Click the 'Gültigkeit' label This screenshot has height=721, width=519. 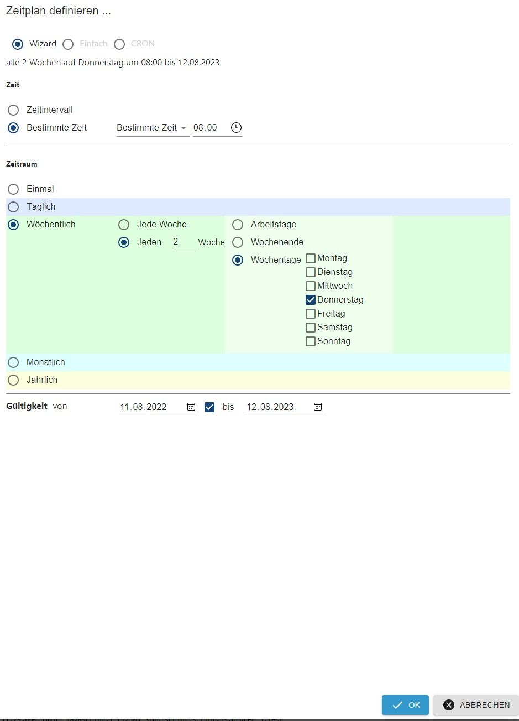pos(27,406)
